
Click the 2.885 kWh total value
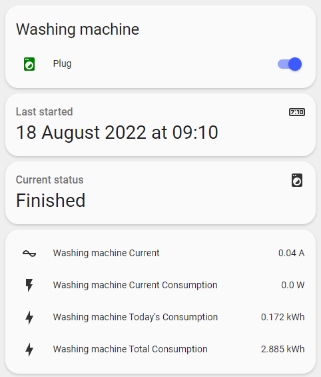[x=282, y=349]
